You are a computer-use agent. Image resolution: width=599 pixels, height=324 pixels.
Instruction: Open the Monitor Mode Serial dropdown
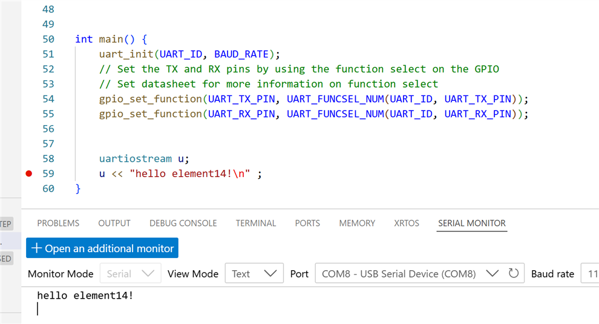click(130, 274)
